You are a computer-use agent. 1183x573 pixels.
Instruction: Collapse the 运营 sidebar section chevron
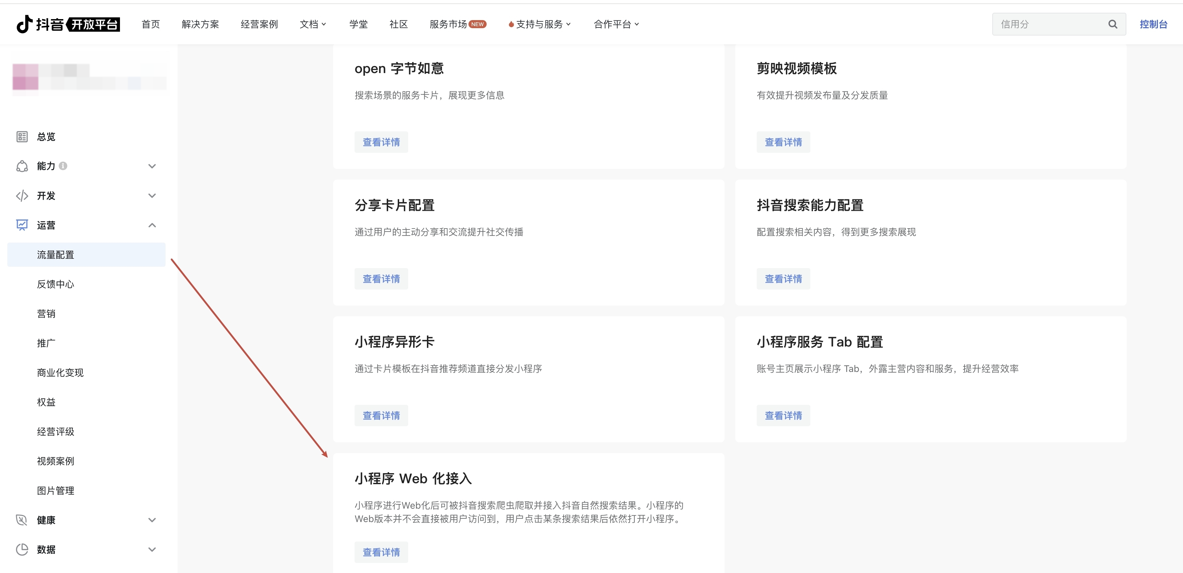point(152,225)
